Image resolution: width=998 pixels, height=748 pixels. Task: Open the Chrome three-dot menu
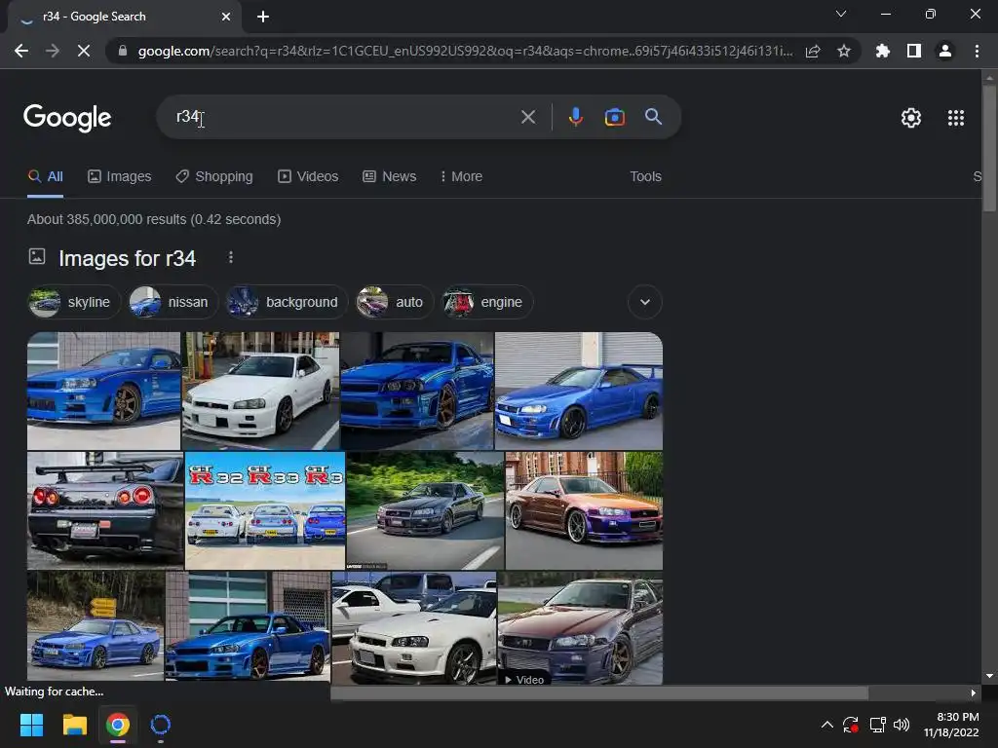[x=977, y=51]
